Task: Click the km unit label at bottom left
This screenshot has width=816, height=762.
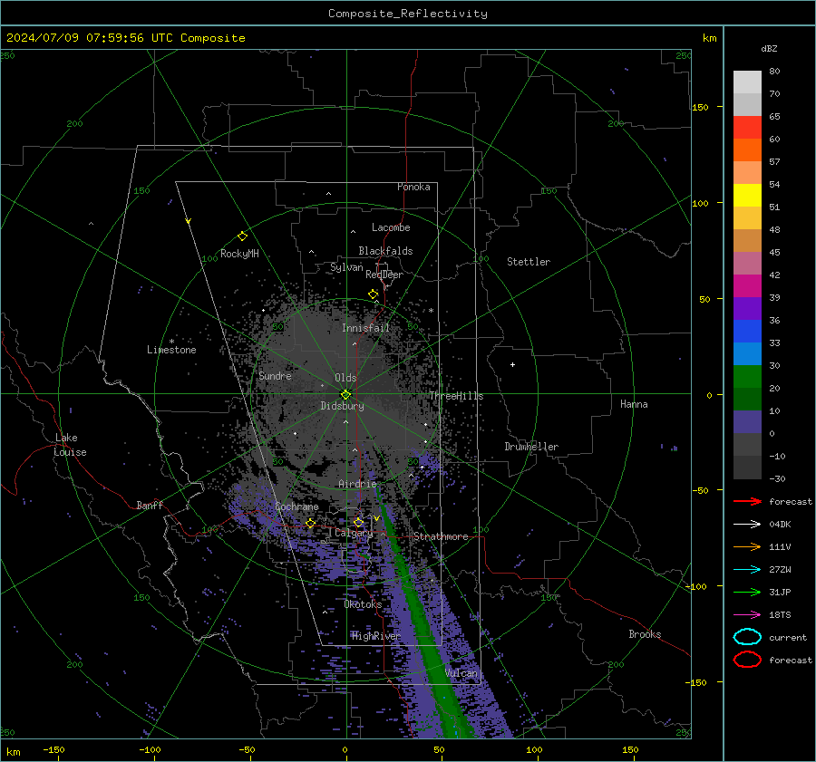Action: [14, 752]
